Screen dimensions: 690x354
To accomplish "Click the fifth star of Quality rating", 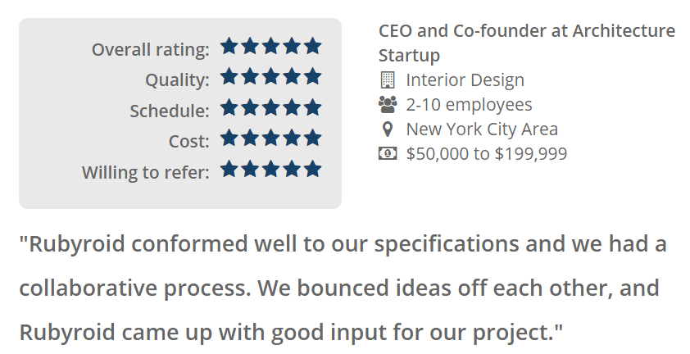I will point(312,77).
